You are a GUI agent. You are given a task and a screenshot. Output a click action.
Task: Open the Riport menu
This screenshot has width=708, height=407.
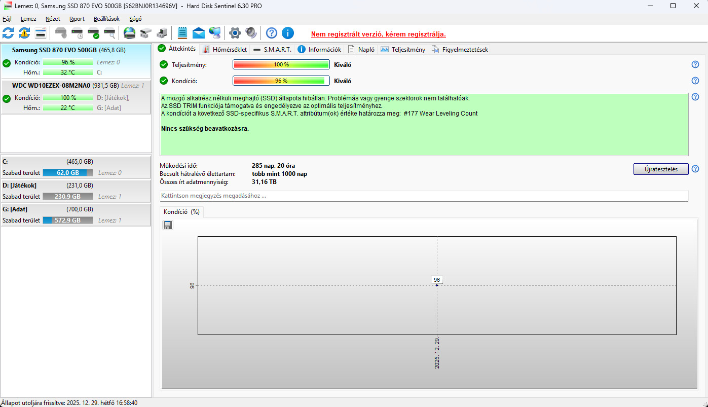(77, 19)
